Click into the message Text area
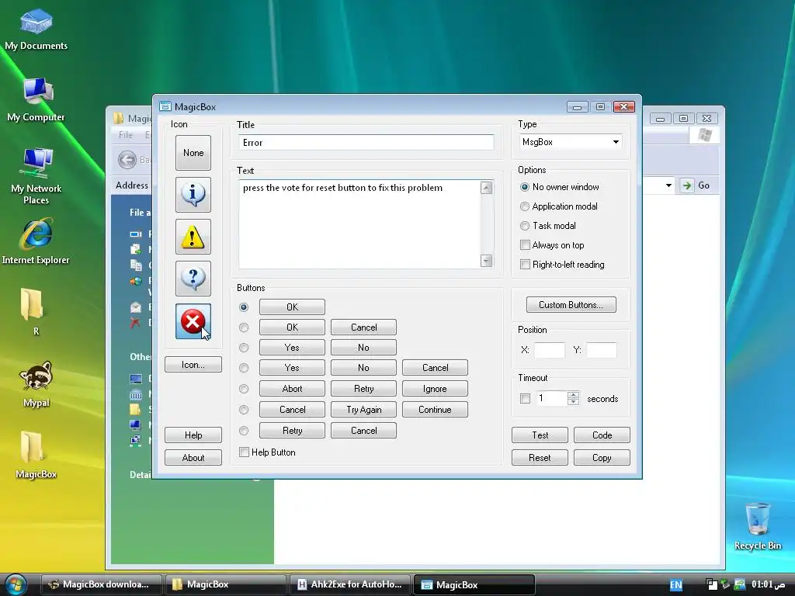 tap(359, 224)
